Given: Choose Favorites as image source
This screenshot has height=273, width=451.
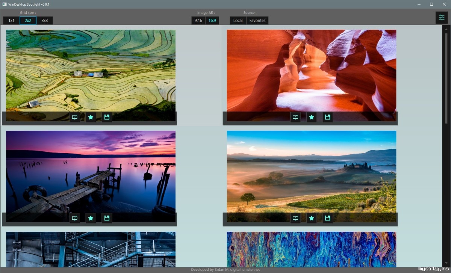Looking at the screenshot, I should coord(257,21).
